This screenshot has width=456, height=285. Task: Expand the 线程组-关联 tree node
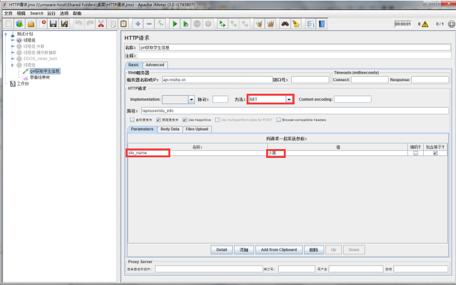[13, 46]
